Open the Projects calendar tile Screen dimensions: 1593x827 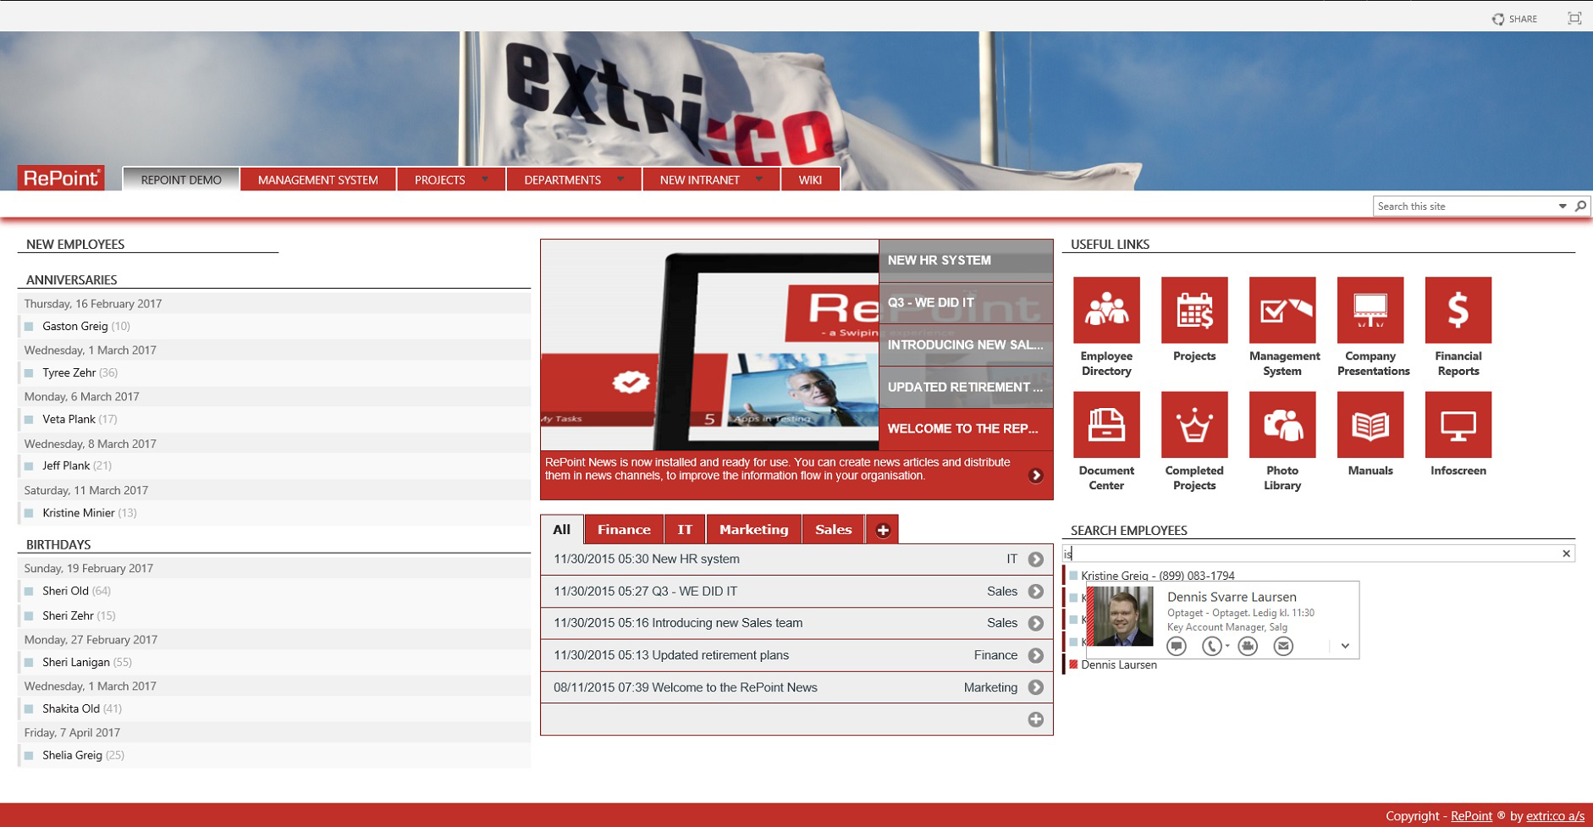click(1194, 310)
